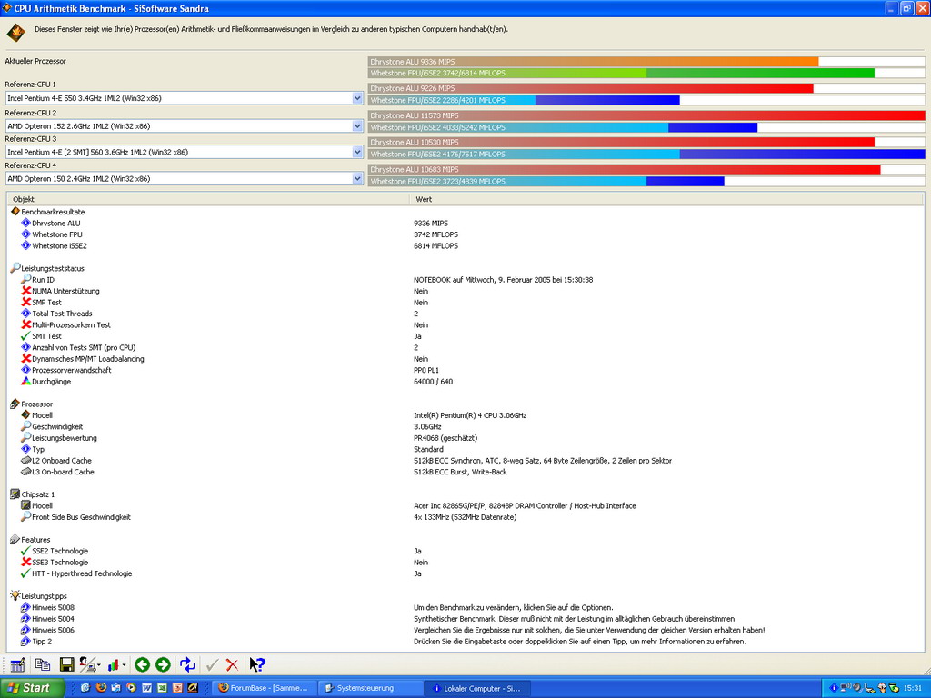Switch to Systemsteuerung taskbar window
The height and width of the screenshot is (698, 931).
pos(370,688)
